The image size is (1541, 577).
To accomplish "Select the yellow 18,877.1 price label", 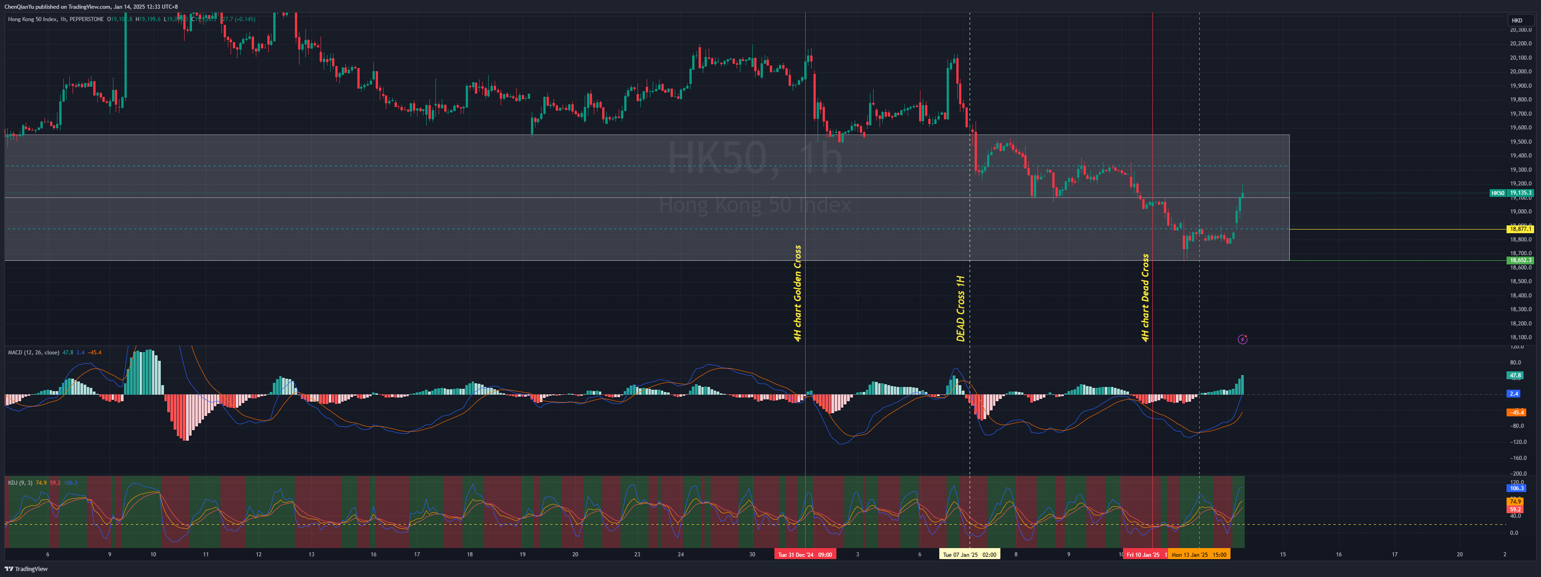I will pos(1520,229).
